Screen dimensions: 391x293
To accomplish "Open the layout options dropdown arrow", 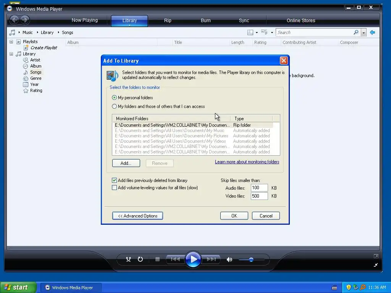I will [257, 33].
